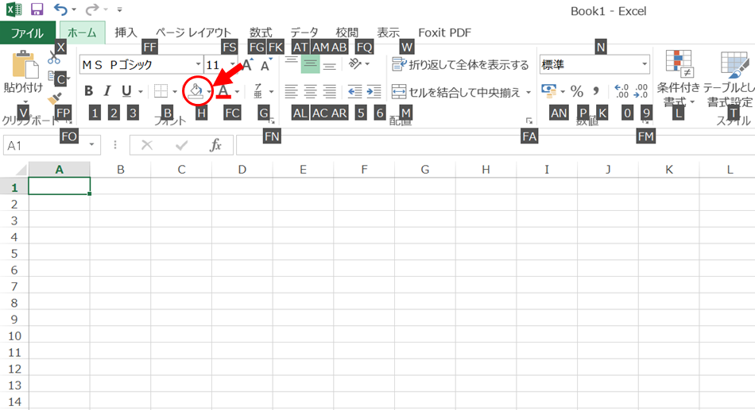
Task: Click the decrease indent icon
Action: click(354, 91)
